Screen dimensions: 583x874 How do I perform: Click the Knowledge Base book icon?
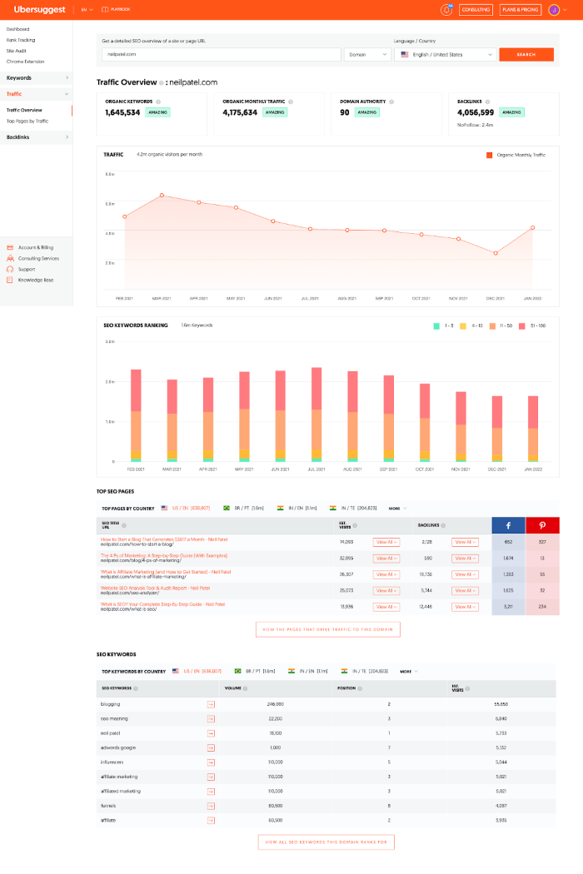10,281
